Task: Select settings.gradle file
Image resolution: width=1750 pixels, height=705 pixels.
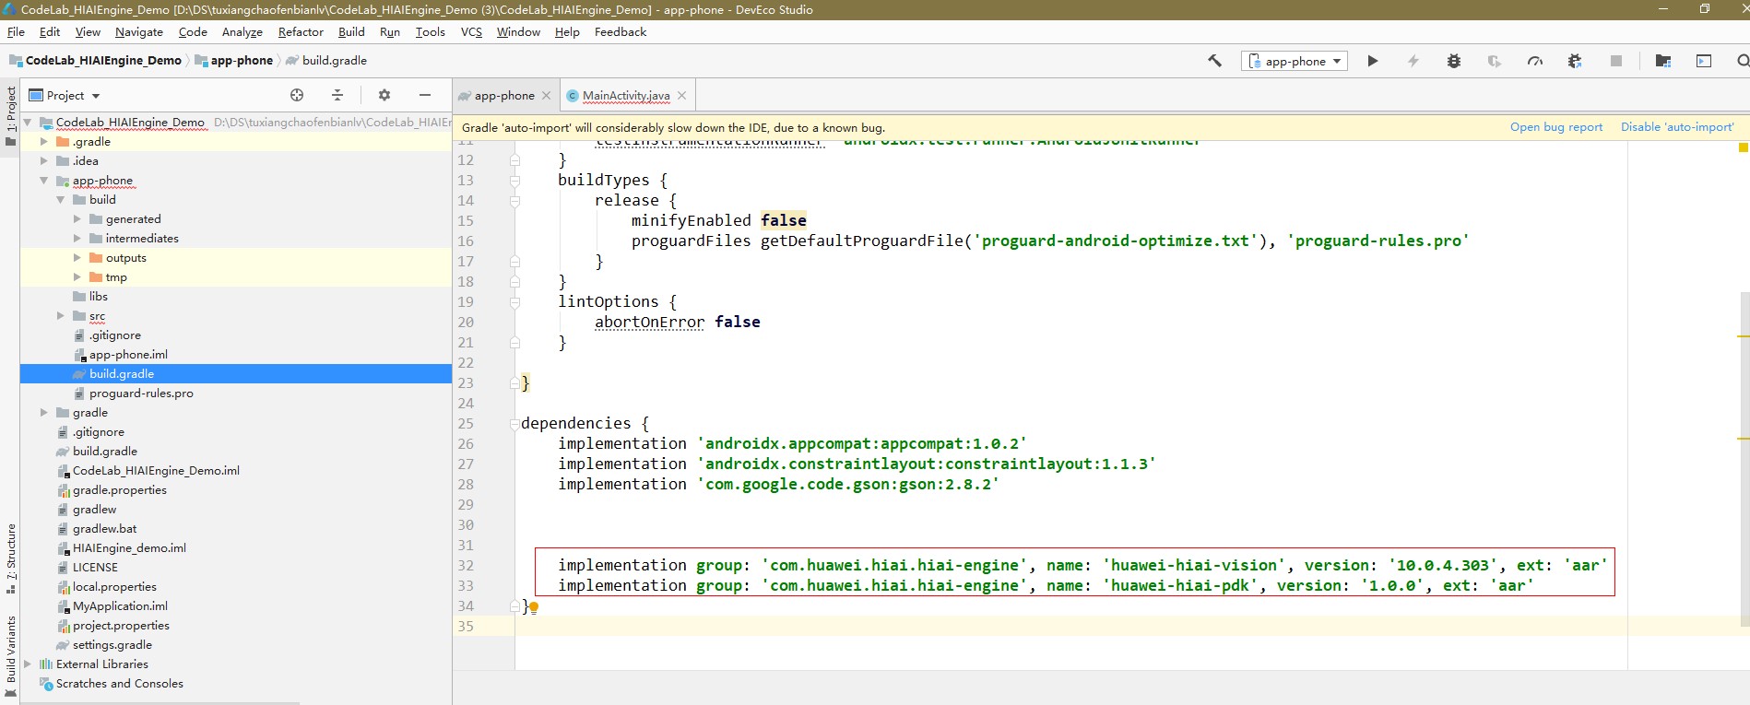Action: 112,645
